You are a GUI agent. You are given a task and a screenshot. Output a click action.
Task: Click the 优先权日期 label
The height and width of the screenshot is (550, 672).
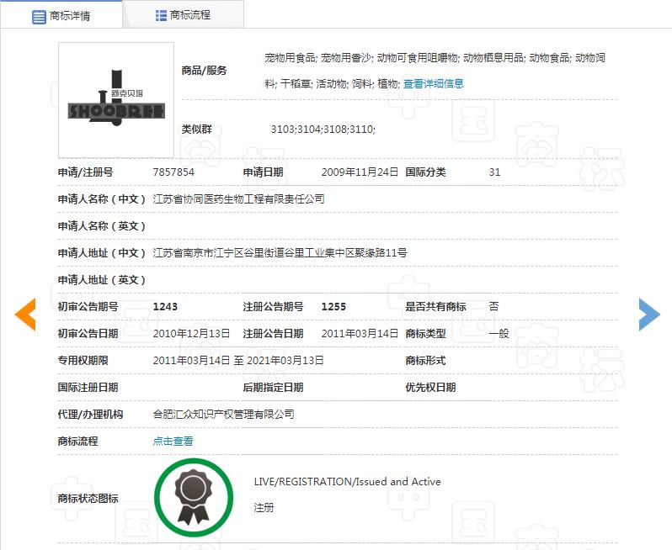pos(430,388)
